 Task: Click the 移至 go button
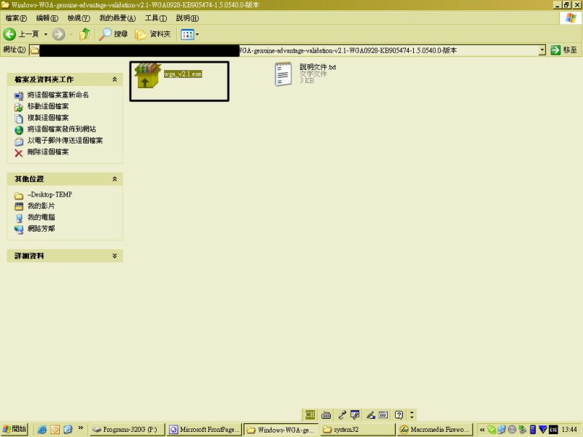click(x=564, y=50)
